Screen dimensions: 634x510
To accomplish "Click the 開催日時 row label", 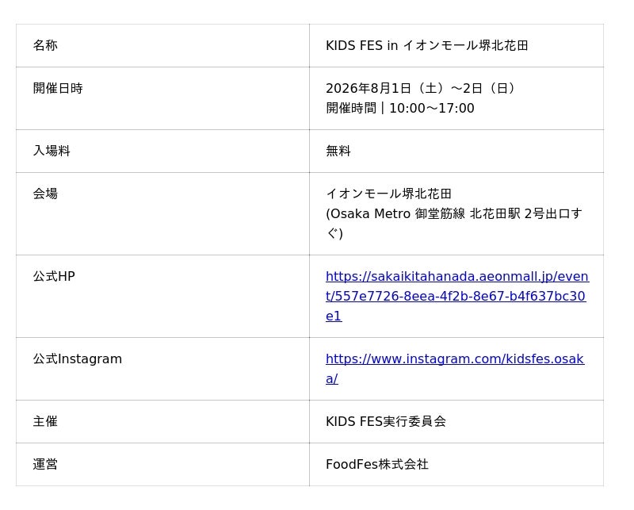I will 58,88.
